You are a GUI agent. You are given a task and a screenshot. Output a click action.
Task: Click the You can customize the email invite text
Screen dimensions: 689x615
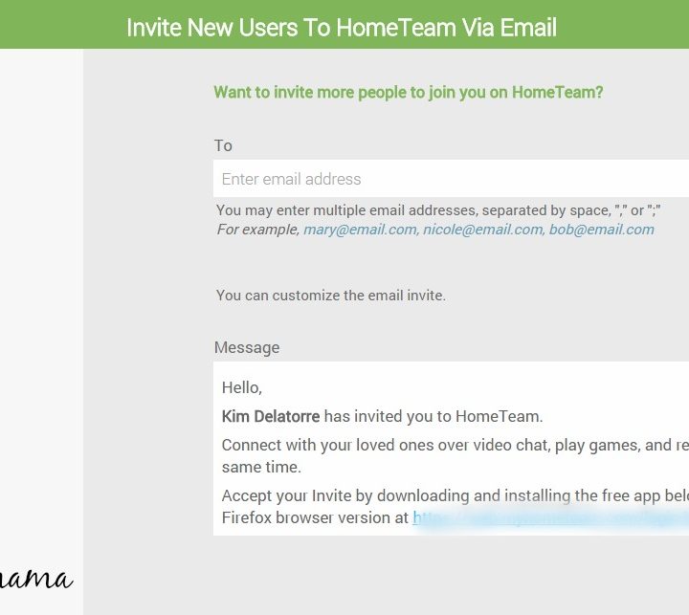click(x=331, y=296)
